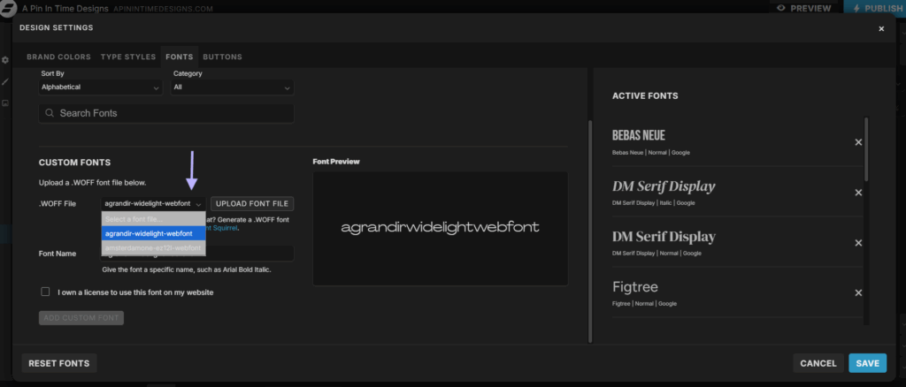The width and height of the screenshot is (906, 387).
Task: Select the Fonts tab
Action: 179,57
